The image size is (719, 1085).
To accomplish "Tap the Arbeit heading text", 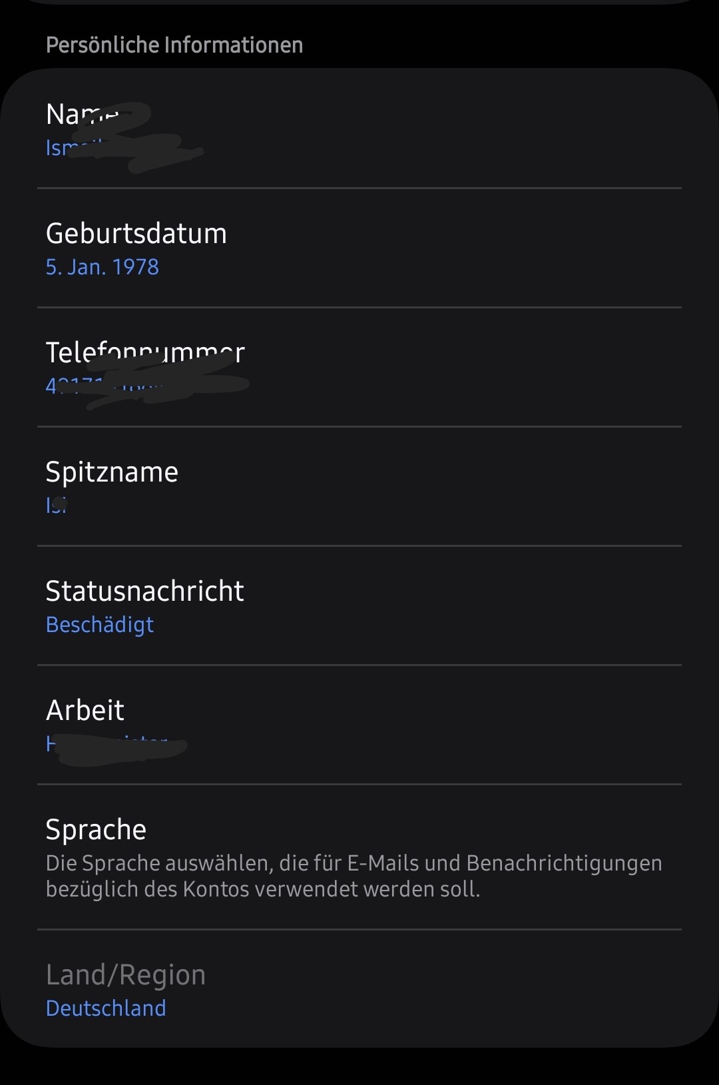I will (85, 711).
